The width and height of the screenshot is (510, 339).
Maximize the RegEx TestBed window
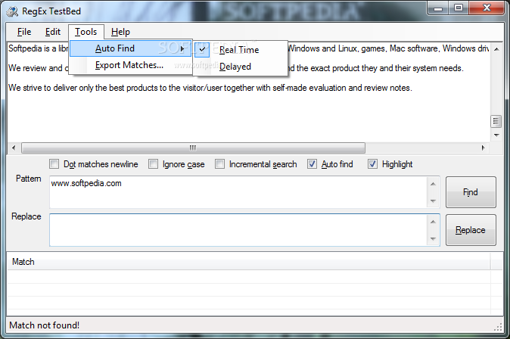(x=459, y=8)
